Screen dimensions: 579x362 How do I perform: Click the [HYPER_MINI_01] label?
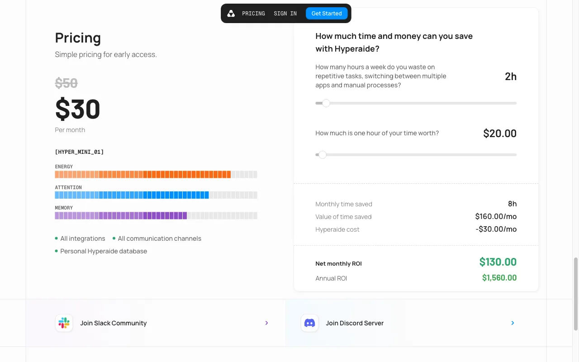pyautogui.click(x=80, y=152)
